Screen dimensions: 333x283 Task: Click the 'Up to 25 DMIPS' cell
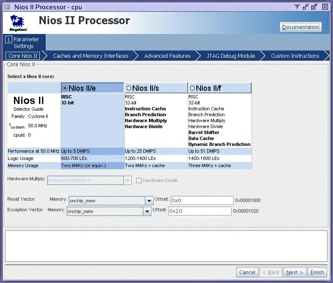(x=156, y=151)
